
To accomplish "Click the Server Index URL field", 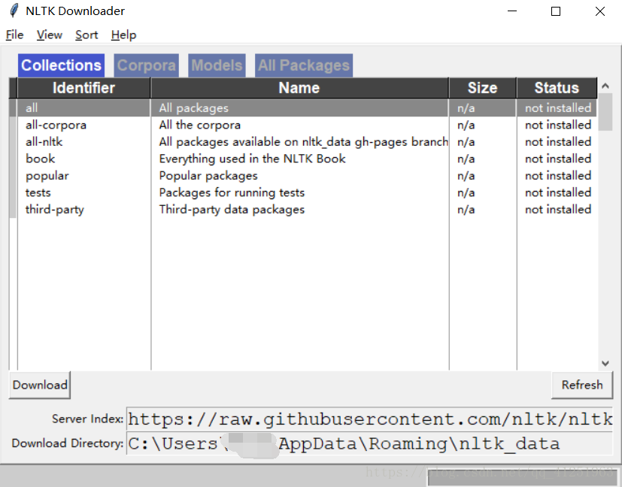I will 370,419.
